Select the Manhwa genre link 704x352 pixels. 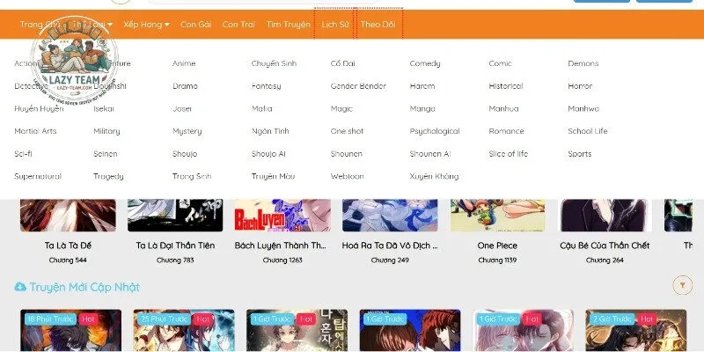583,108
